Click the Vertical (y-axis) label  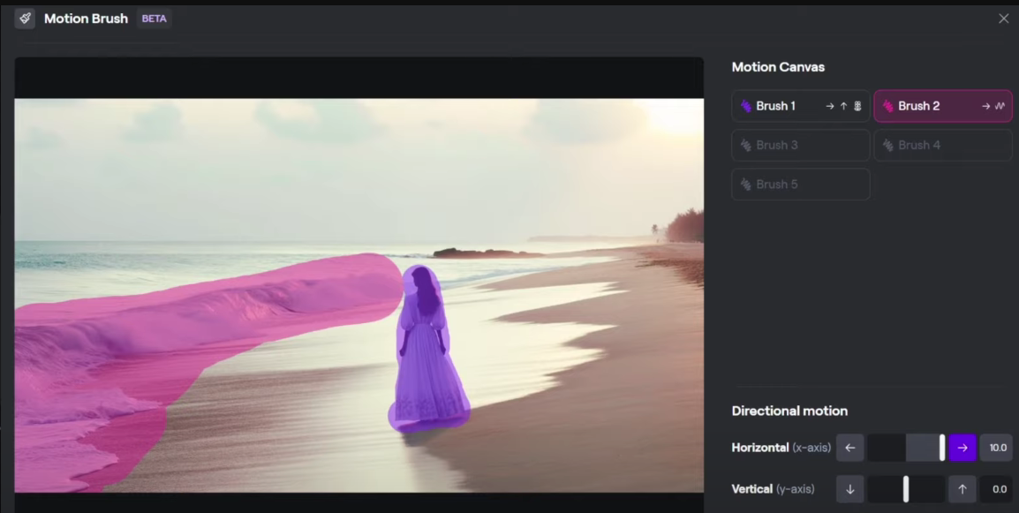tap(773, 489)
